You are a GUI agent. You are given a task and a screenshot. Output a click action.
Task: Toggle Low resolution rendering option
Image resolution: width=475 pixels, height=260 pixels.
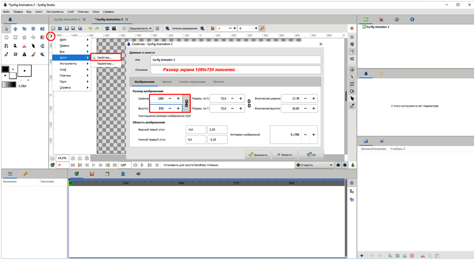pyautogui.click(x=185, y=29)
